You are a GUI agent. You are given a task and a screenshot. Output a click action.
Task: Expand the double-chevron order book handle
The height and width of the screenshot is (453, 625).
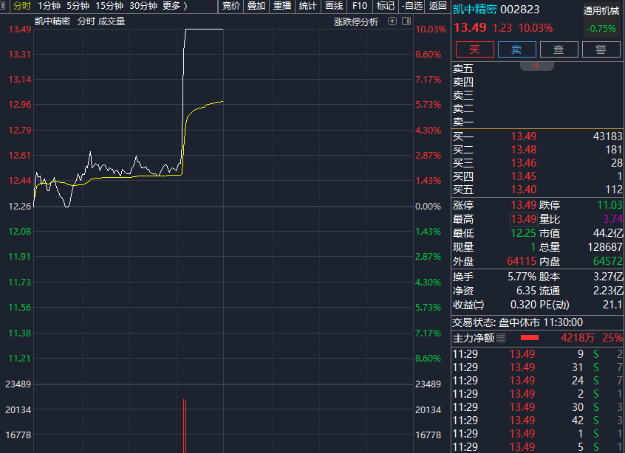(x=536, y=66)
